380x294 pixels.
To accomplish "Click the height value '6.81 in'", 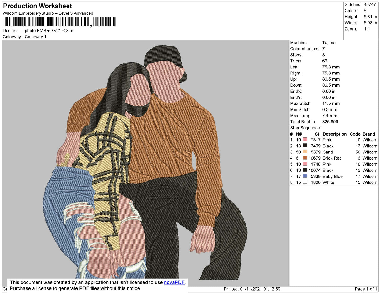I will pos(370,17).
